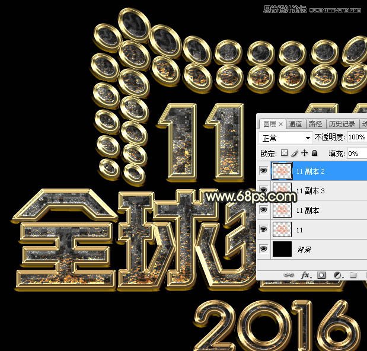Lock all with the padlock icon

click(315, 154)
